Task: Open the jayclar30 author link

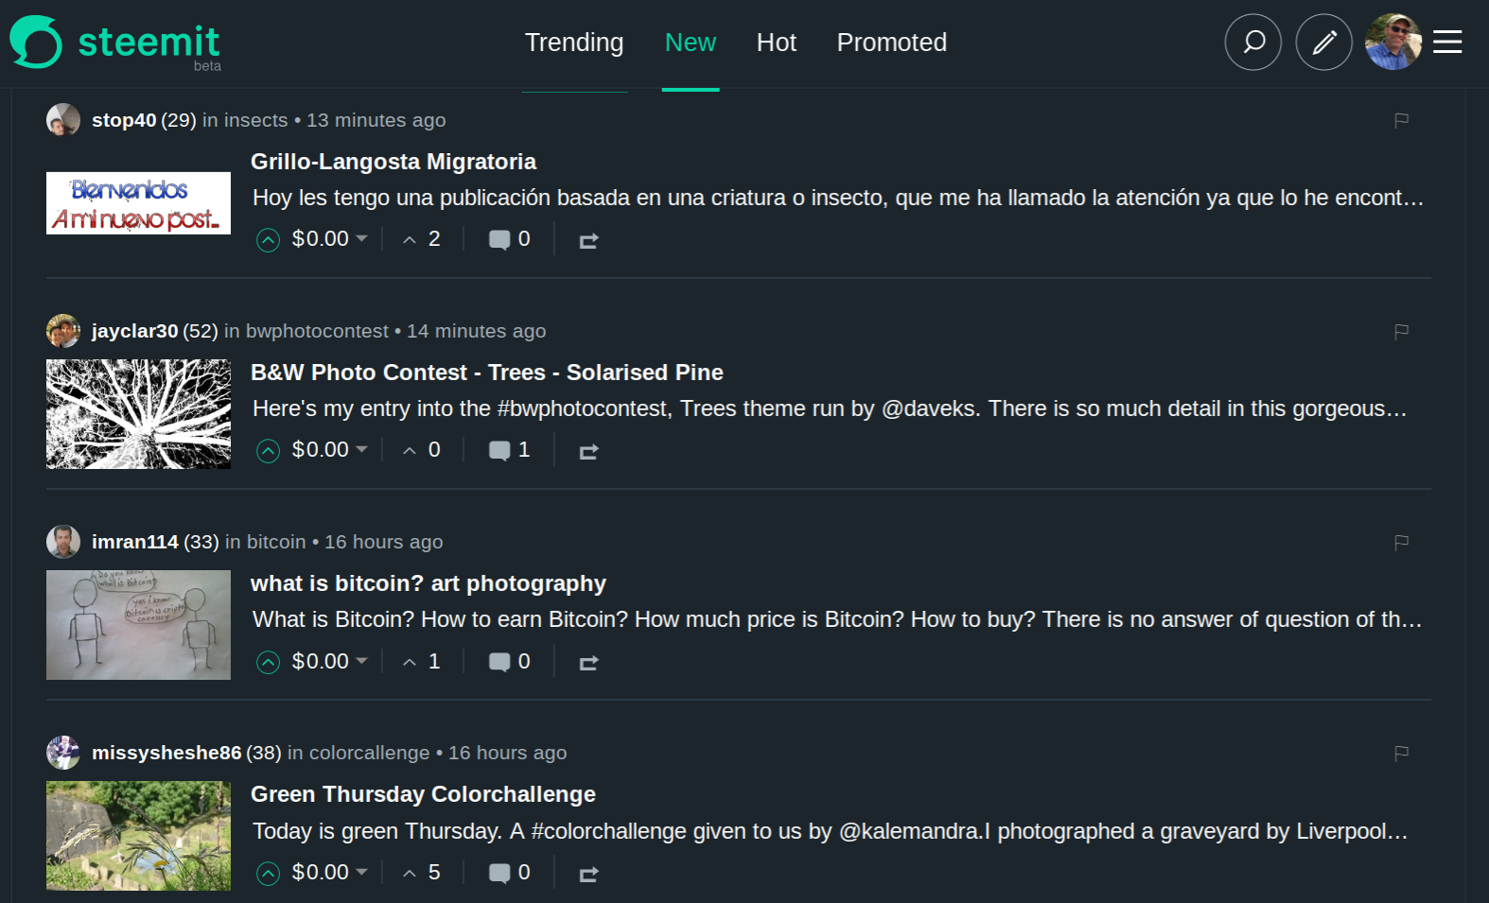Action: (x=134, y=331)
